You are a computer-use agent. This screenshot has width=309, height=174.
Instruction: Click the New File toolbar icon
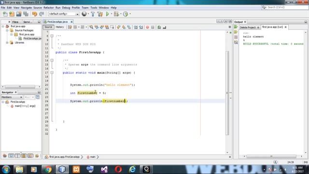tap(5, 14)
